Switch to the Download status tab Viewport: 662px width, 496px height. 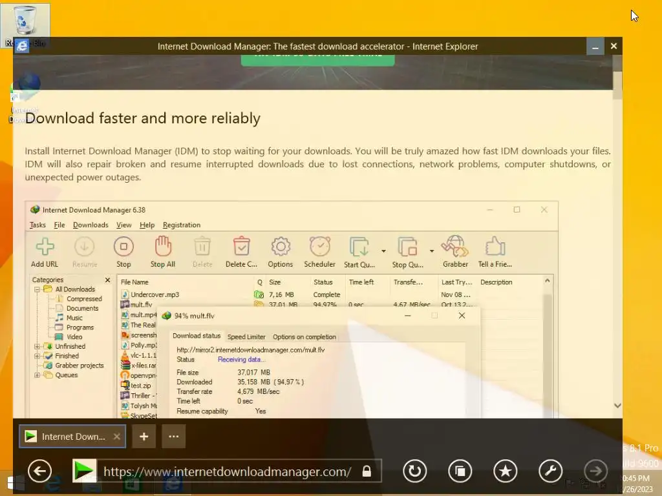197,336
